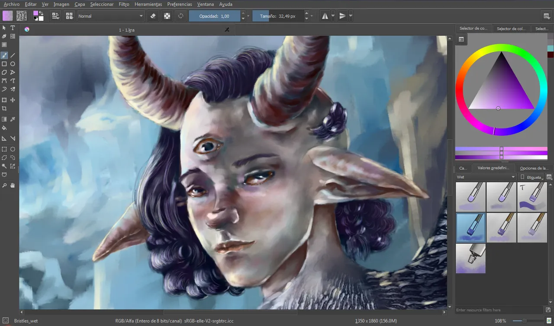
Task: Open the Preferencias menu
Action: click(x=180, y=4)
